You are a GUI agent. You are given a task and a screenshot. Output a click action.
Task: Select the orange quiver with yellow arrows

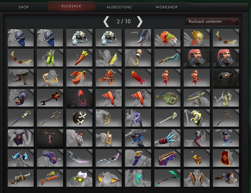tap(79, 58)
